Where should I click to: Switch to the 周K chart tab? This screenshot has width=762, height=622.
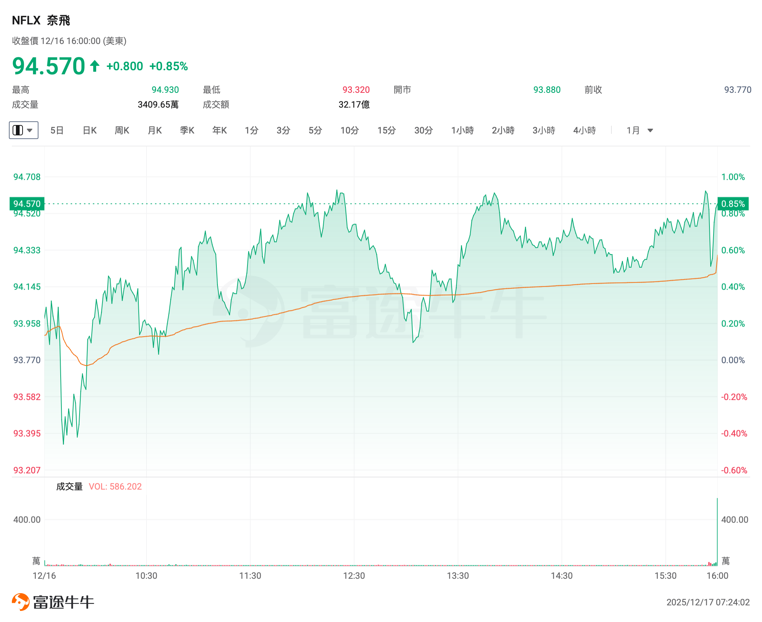(x=122, y=131)
